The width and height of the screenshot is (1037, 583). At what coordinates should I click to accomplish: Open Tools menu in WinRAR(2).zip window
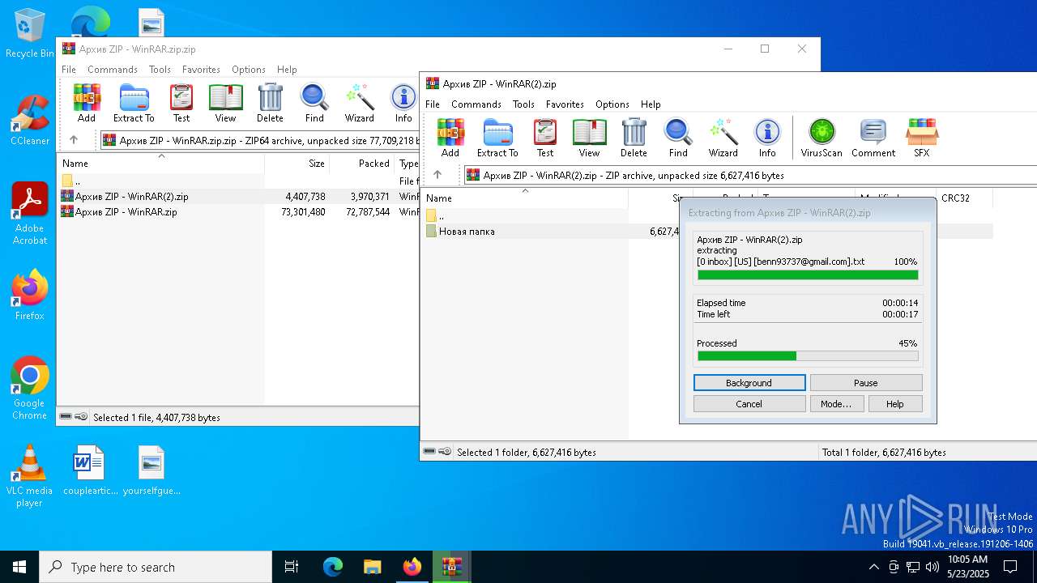(523, 104)
